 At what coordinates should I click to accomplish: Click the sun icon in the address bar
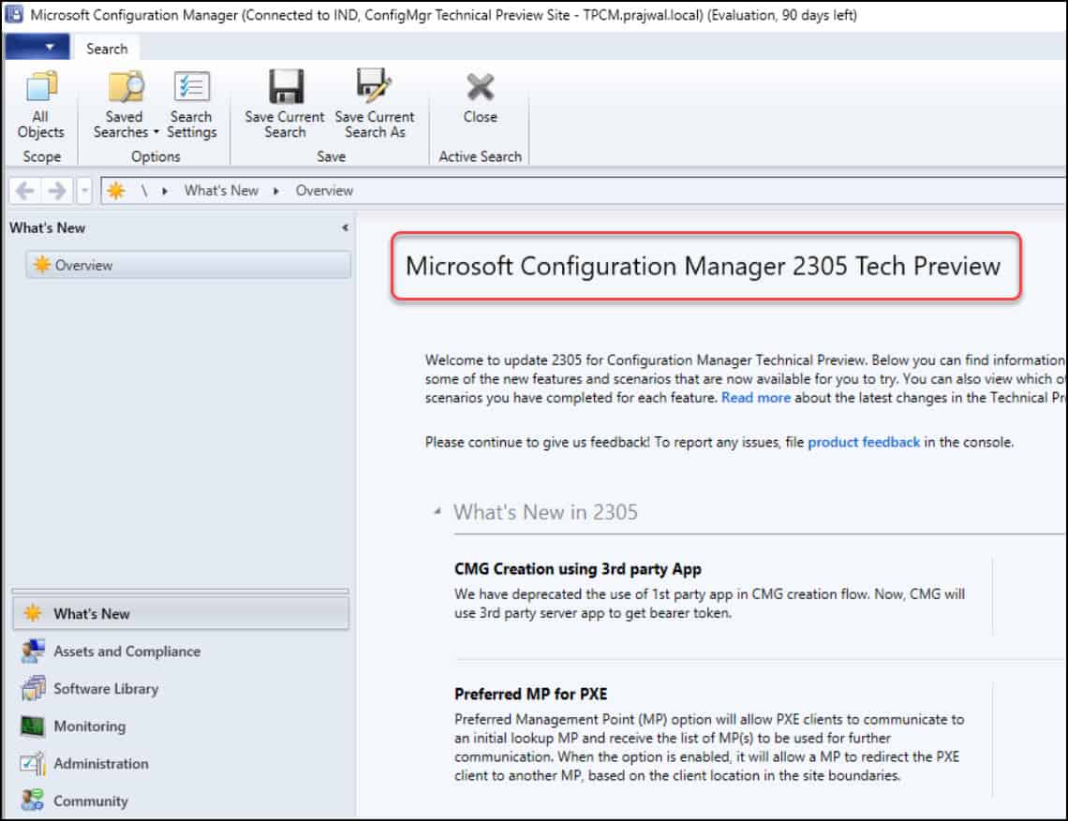pos(116,191)
